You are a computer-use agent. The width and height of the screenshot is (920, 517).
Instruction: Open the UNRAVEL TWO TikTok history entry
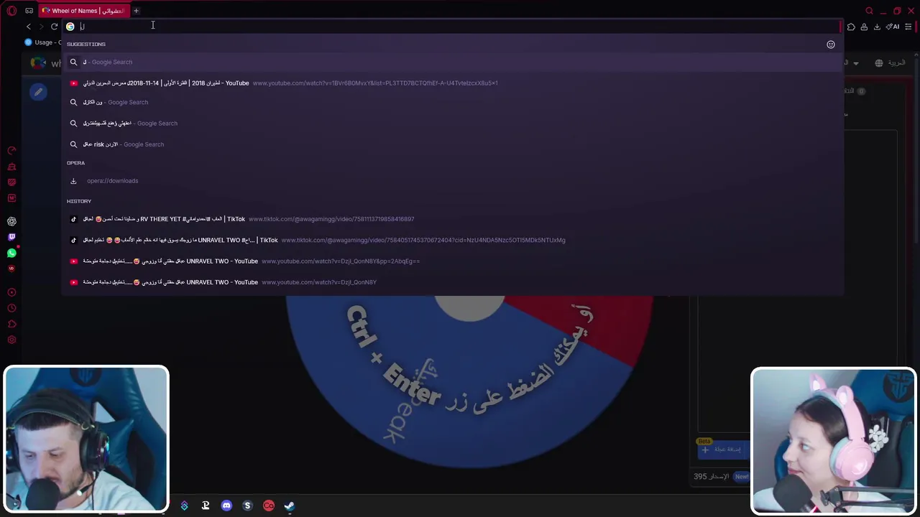[453, 240]
